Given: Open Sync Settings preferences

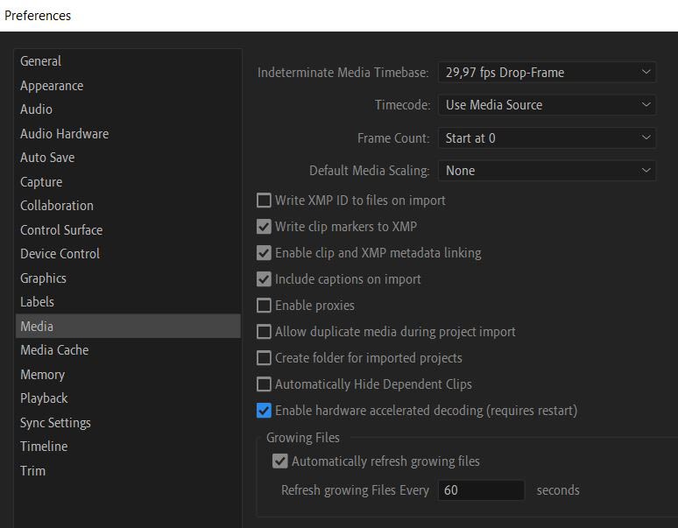Looking at the screenshot, I should click(55, 423).
